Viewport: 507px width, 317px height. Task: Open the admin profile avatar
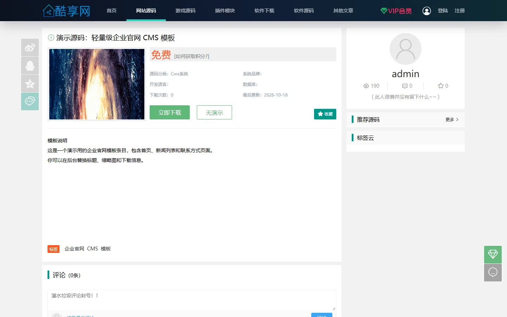point(406,49)
